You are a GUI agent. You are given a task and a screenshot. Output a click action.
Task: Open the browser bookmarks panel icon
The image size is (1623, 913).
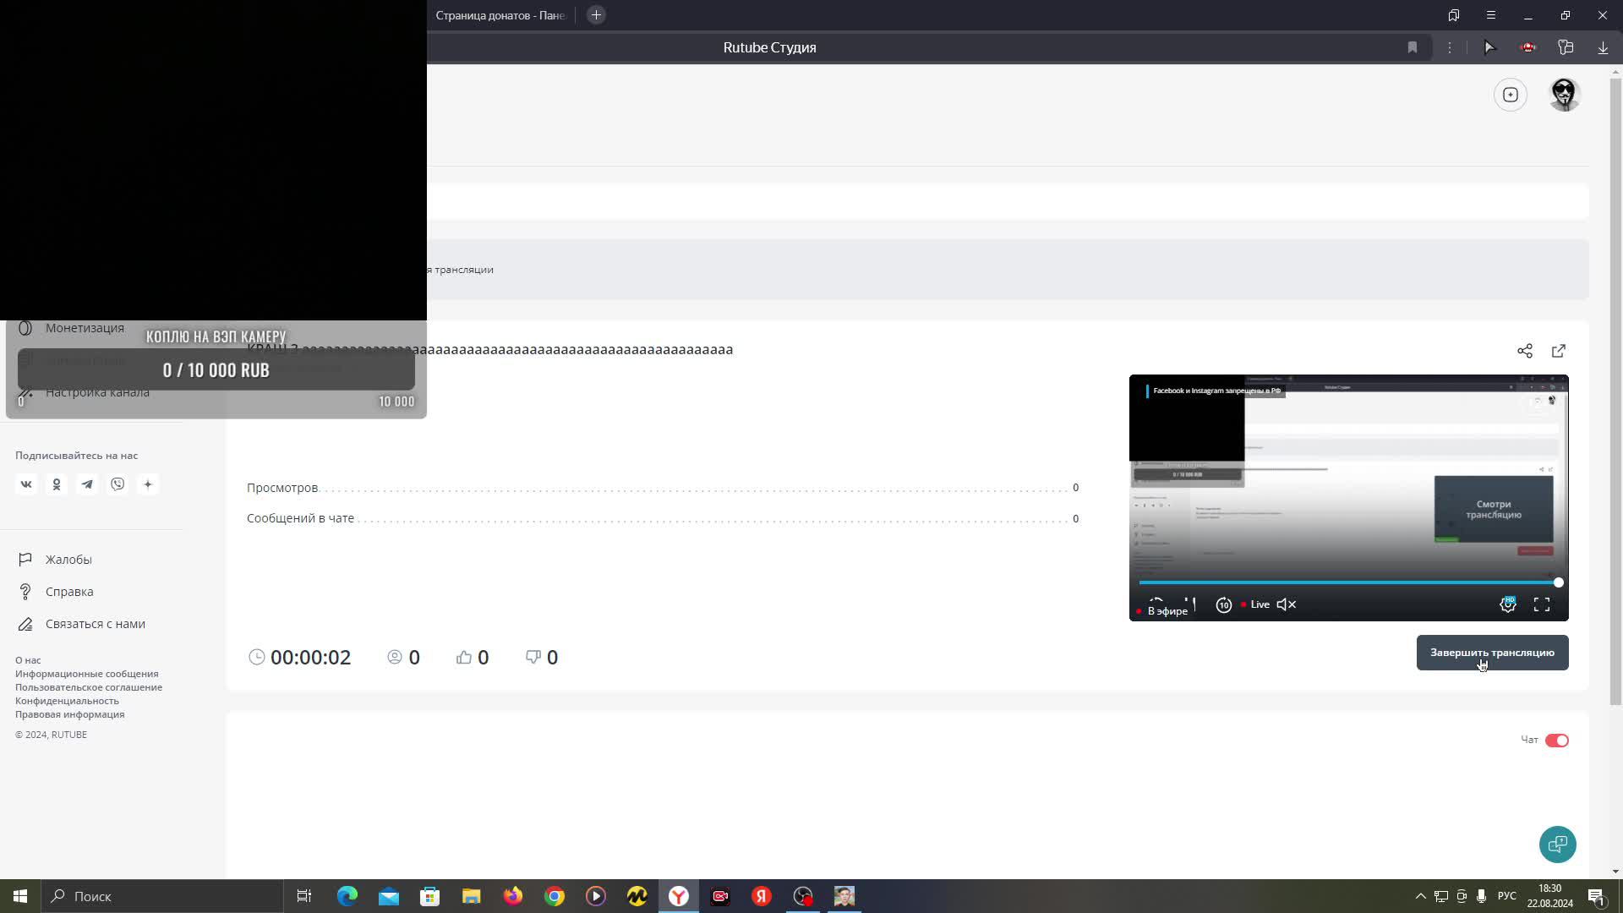point(1454,15)
